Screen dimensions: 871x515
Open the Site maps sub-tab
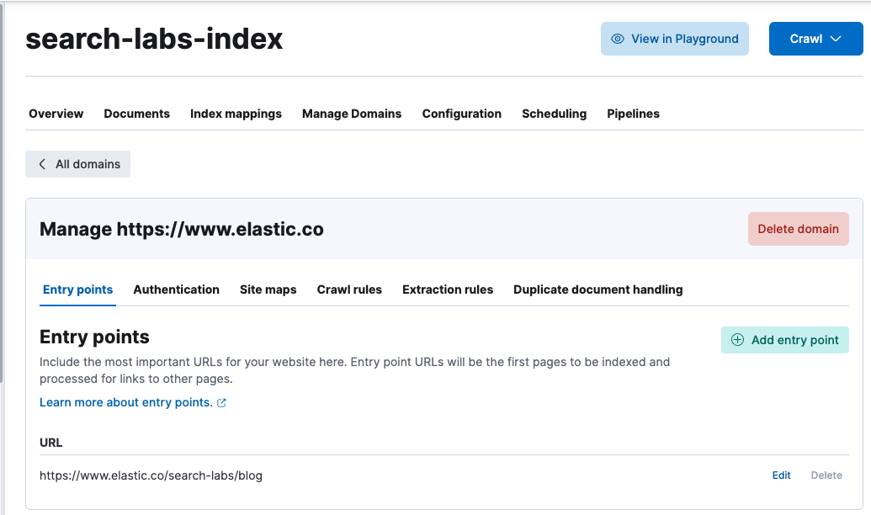[268, 289]
